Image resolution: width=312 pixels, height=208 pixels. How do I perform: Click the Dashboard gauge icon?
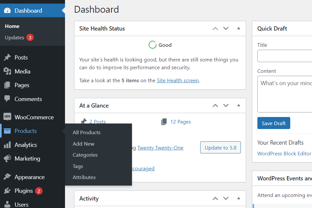pyautogui.click(x=7, y=10)
